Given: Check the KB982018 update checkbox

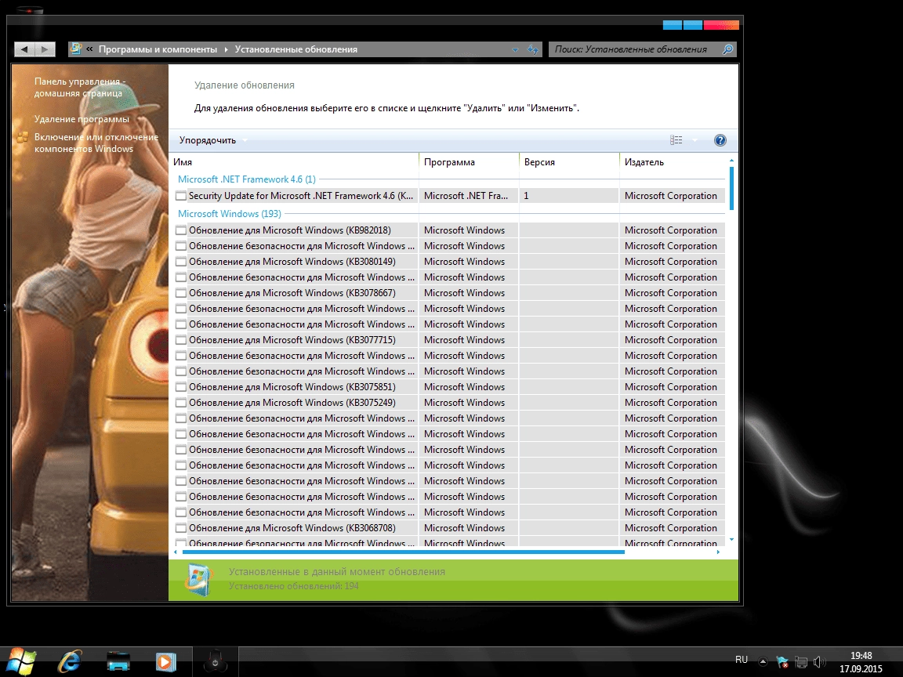Looking at the screenshot, I should [x=181, y=230].
